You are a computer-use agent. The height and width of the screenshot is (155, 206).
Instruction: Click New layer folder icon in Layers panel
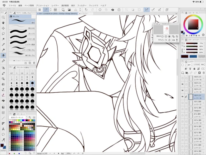[187, 73]
